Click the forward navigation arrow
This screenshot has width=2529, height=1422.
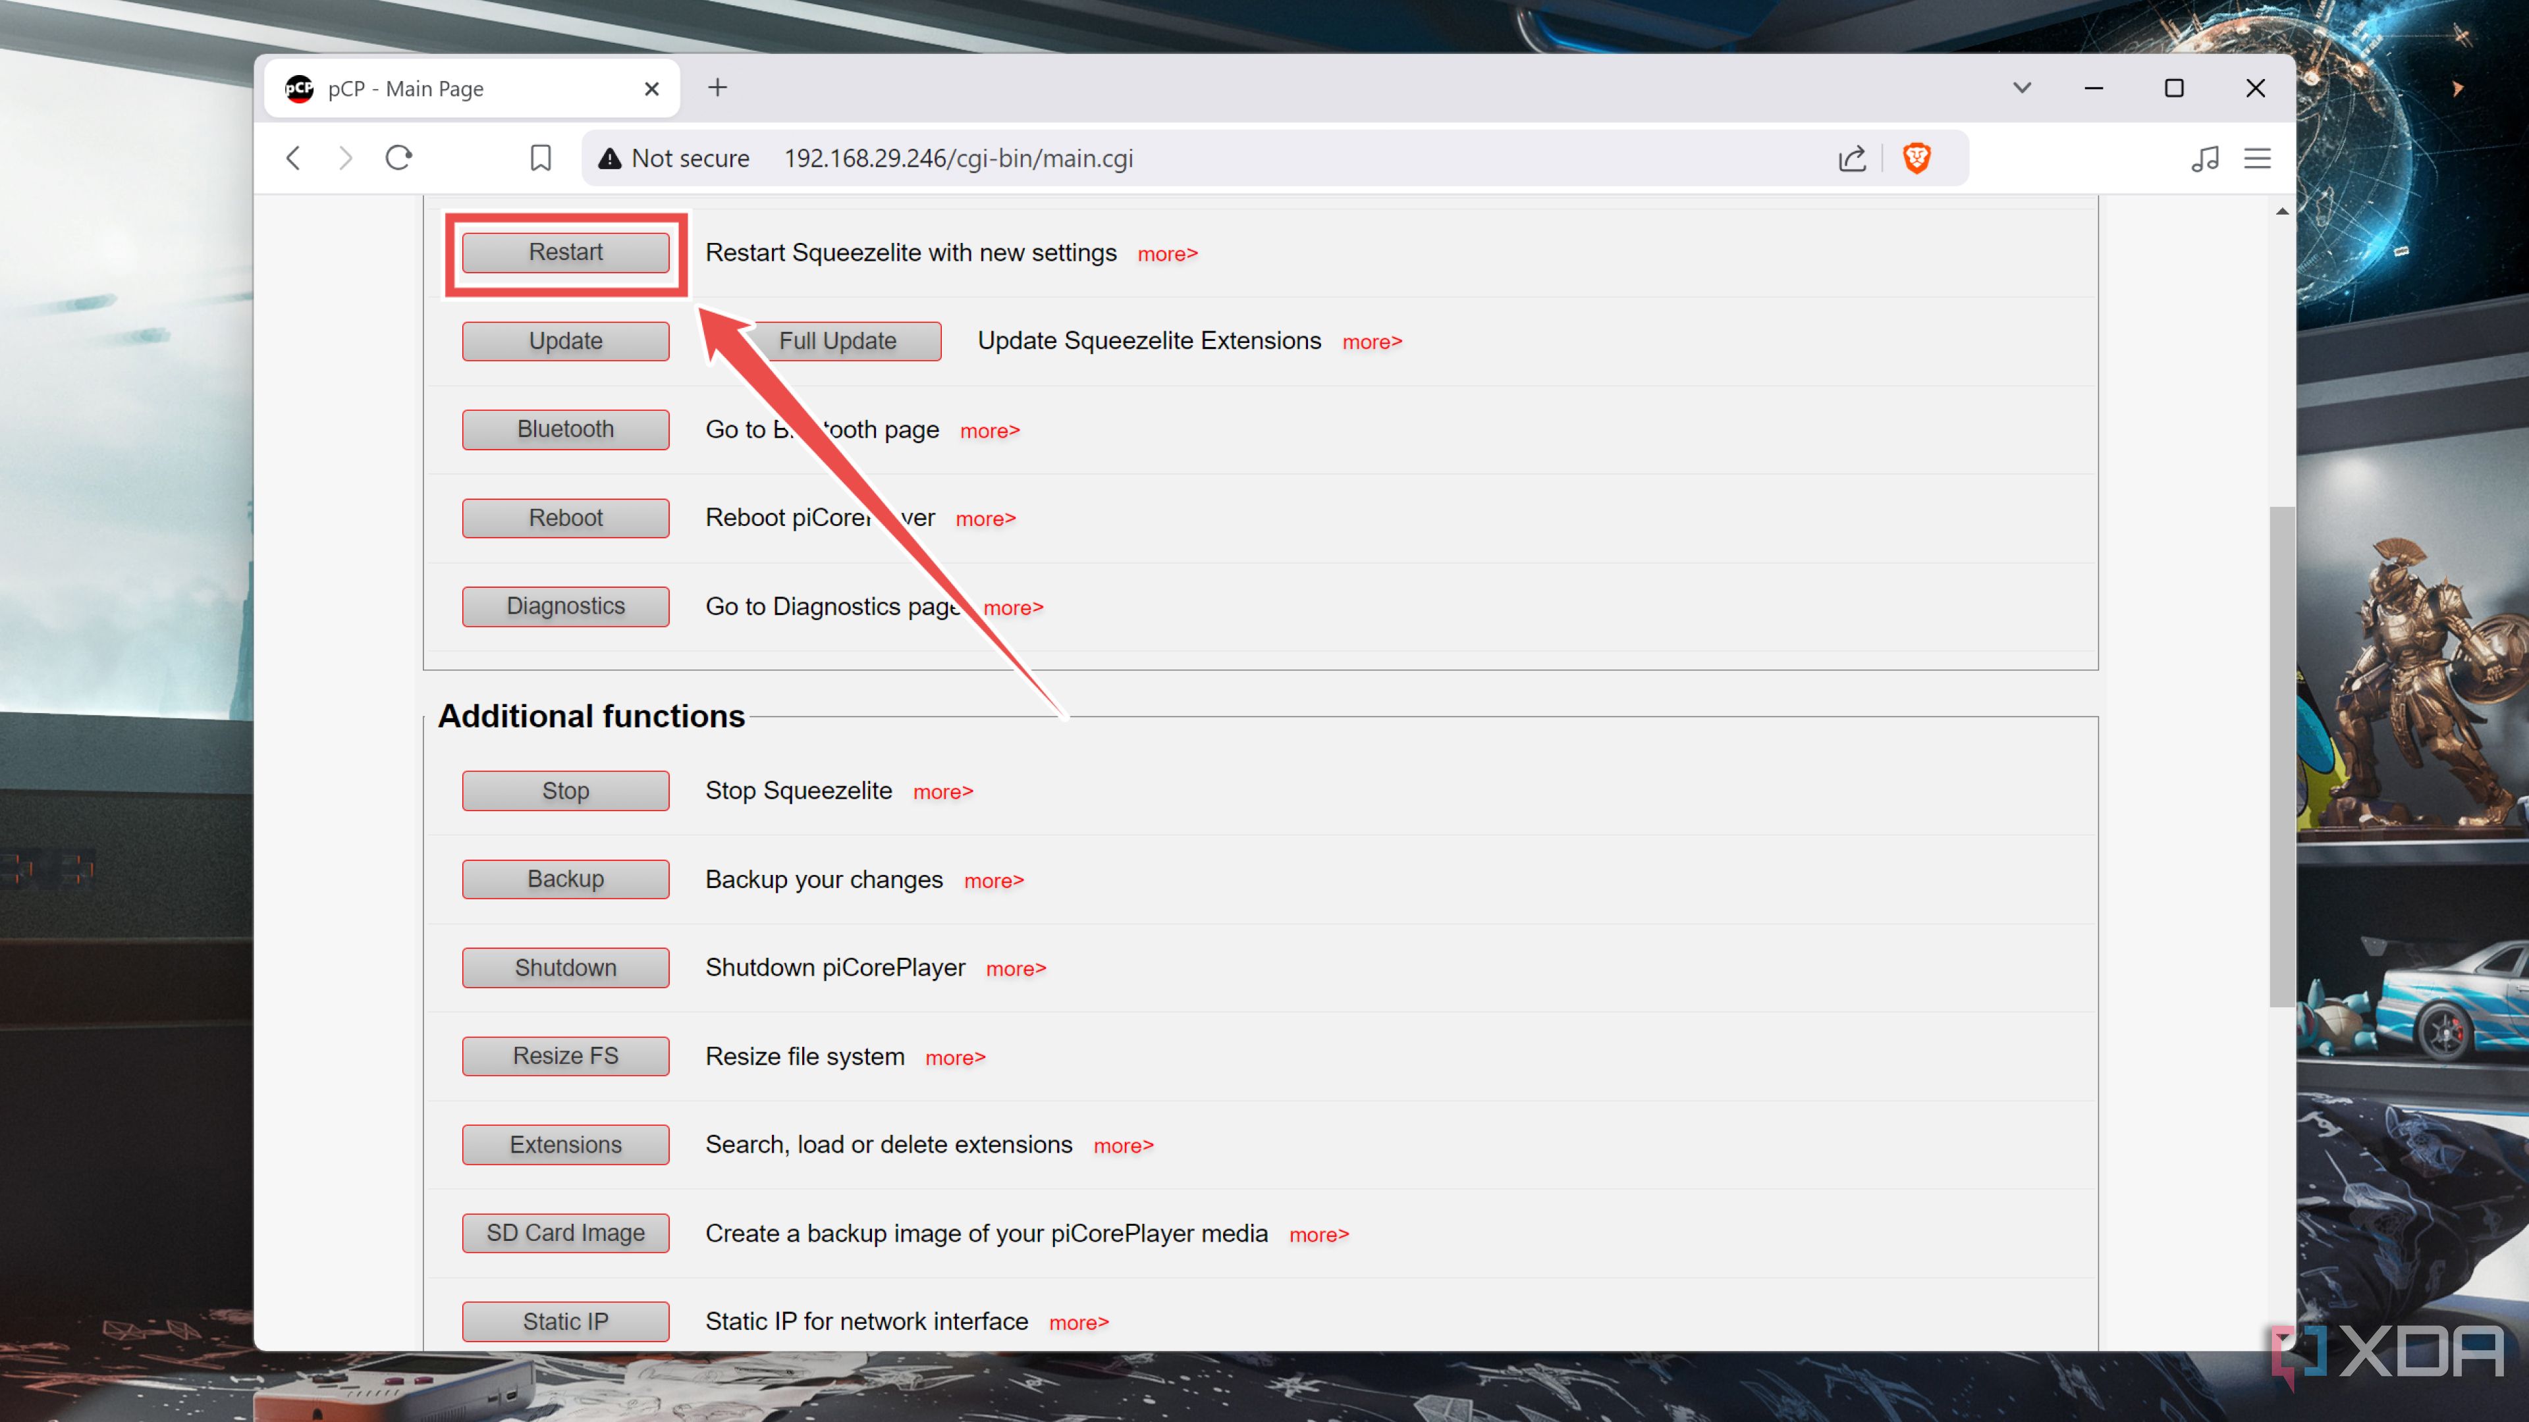[346, 158]
